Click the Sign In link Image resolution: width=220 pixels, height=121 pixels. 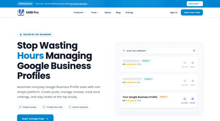(174, 12)
